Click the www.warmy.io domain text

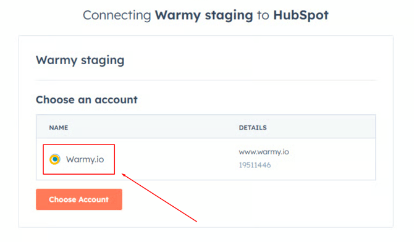[x=264, y=152]
